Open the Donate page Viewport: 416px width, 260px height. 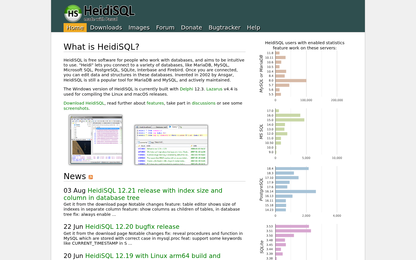tap(192, 27)
